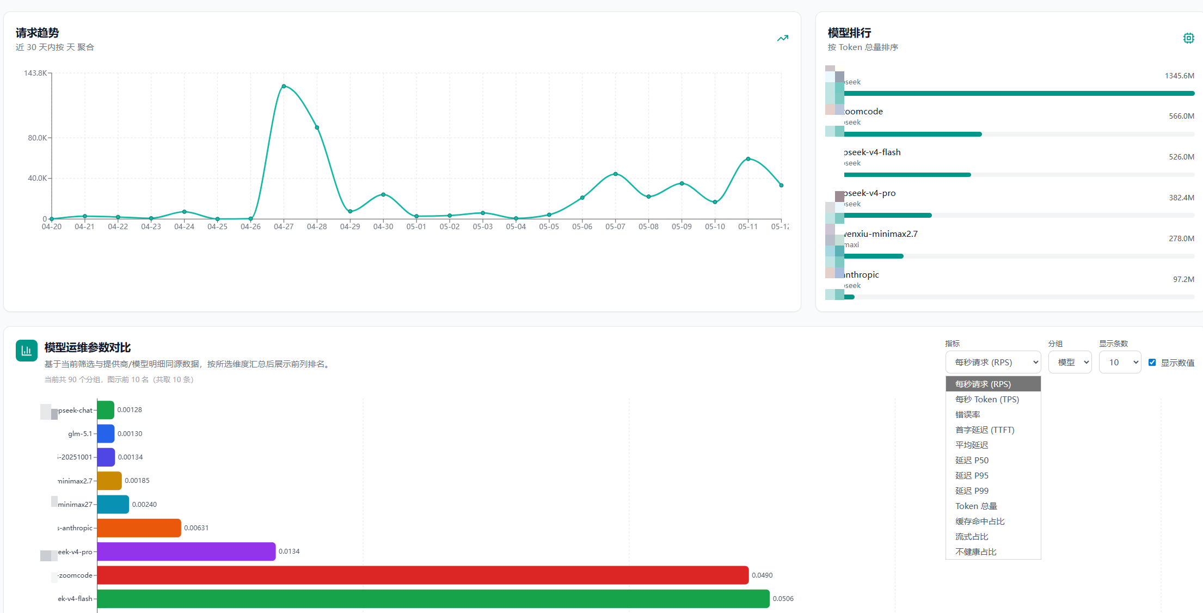Click the 1345.6M progress bar in 模型排行
The width and height of the screenshot is (1203, 613).
(1019, 94)
